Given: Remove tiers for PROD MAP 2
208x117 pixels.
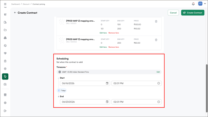Looking at the screenshot, I should (x=114, y=33).
